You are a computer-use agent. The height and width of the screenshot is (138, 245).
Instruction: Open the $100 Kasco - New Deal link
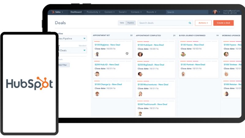pos(192,45)
